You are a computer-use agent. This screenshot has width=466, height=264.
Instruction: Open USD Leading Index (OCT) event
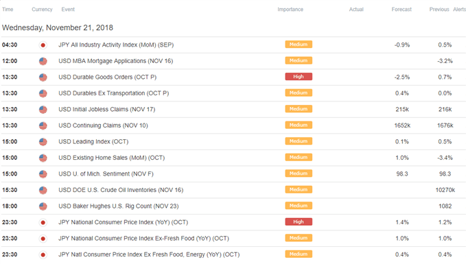tap(93, 142)
